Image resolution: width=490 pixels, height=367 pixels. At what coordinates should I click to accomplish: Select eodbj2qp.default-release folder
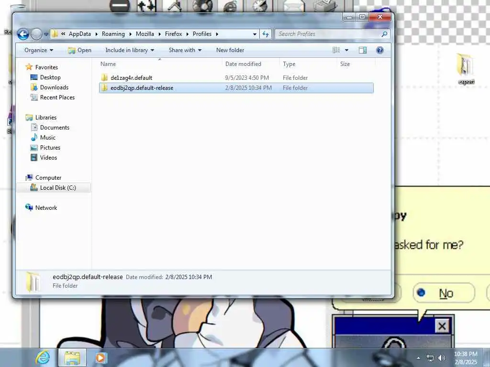(x=236, y=88)
